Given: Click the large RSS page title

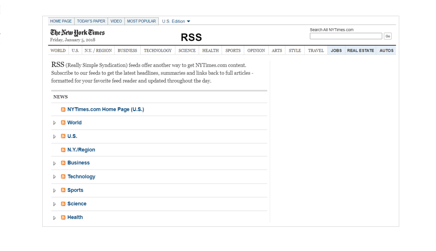Looking at the screenshot, I should (191, 38).
